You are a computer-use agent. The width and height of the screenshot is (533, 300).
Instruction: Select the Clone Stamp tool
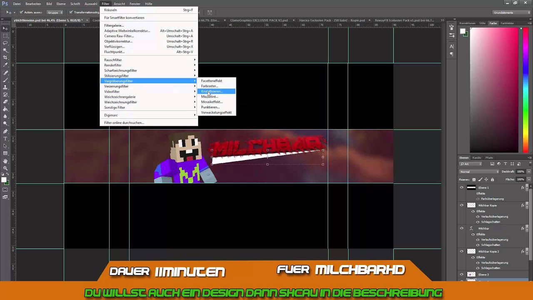click(5, 87)
